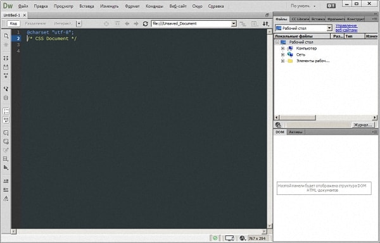This screenshot has height=243, width=380.
Task: Select the DOM panel tab
Action: pyautogui.click(x=280, y=132)
